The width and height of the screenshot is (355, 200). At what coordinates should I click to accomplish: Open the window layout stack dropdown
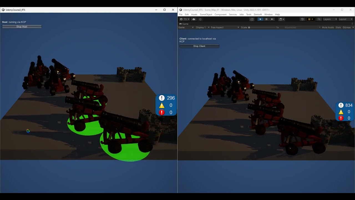pos(282,19)
